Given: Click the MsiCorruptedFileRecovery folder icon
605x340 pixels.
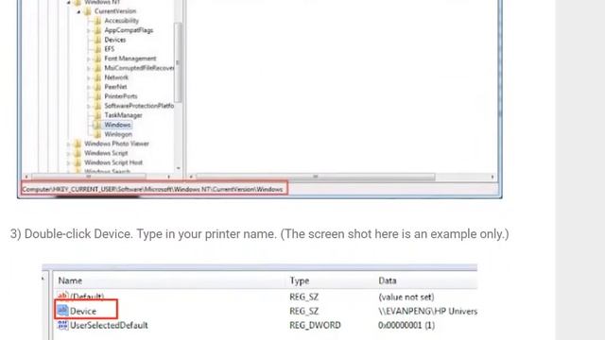Looking at the screenshot, I should coord(97,68).
